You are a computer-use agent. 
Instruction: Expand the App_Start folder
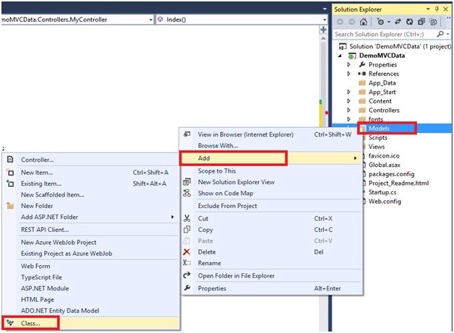tap(349, 92)
